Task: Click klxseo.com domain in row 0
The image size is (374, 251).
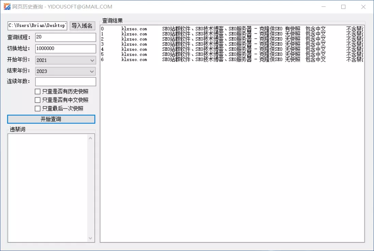Action: click(134, 29)
